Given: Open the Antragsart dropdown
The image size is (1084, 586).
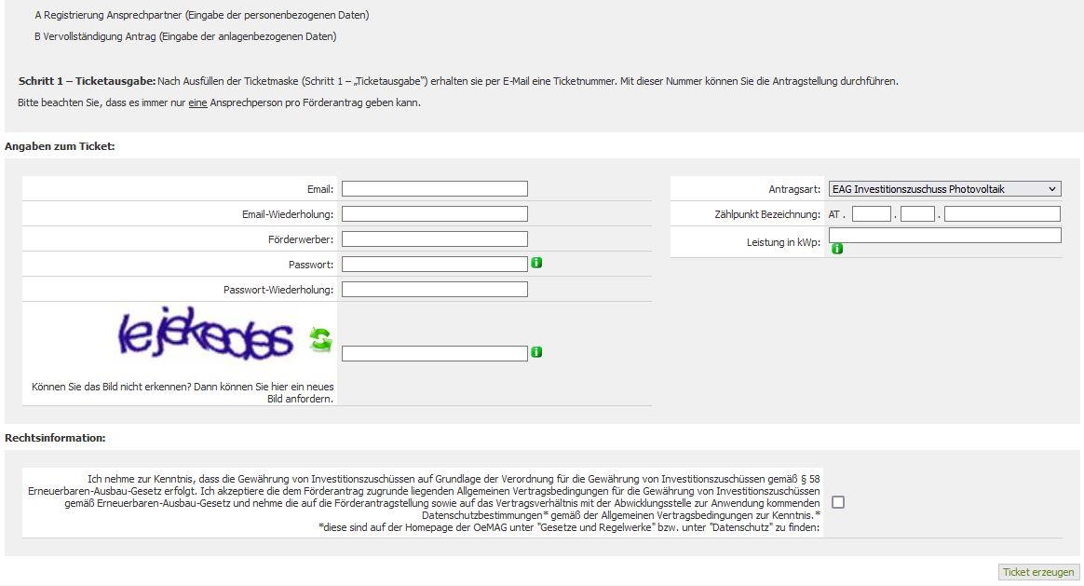Looking at the screenshot, I should [x=944, y=189].
